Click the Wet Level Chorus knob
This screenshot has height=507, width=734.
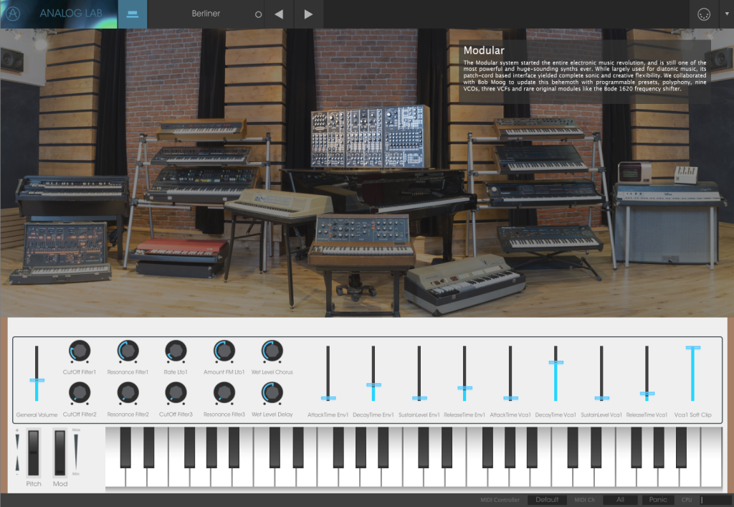click(272, 351)
